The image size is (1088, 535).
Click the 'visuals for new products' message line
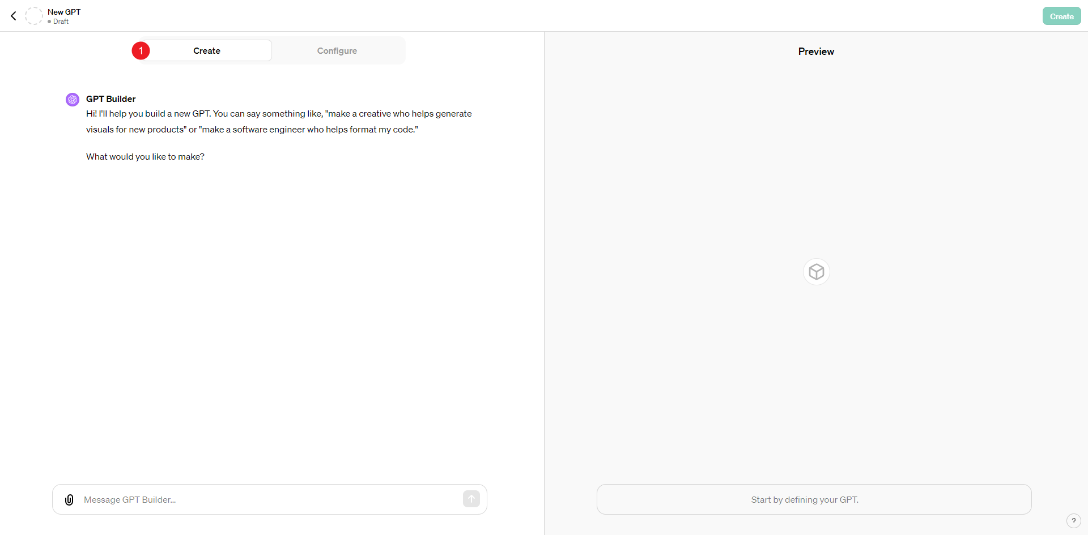click(252, 130)
